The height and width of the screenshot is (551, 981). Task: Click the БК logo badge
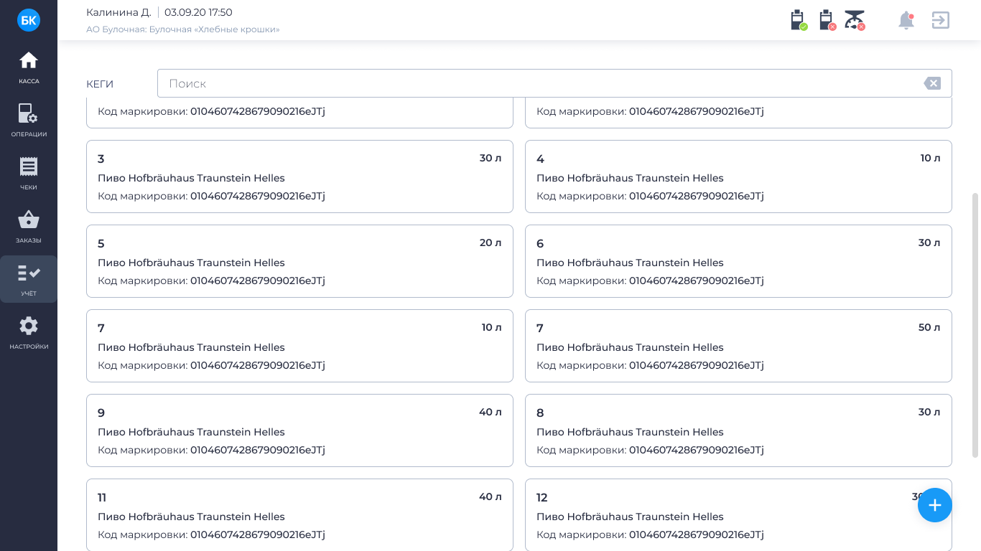point(29,20)
